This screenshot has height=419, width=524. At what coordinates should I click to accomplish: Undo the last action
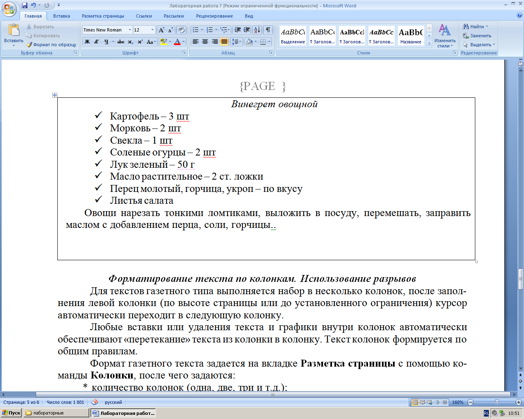click(x=34, y=5)
